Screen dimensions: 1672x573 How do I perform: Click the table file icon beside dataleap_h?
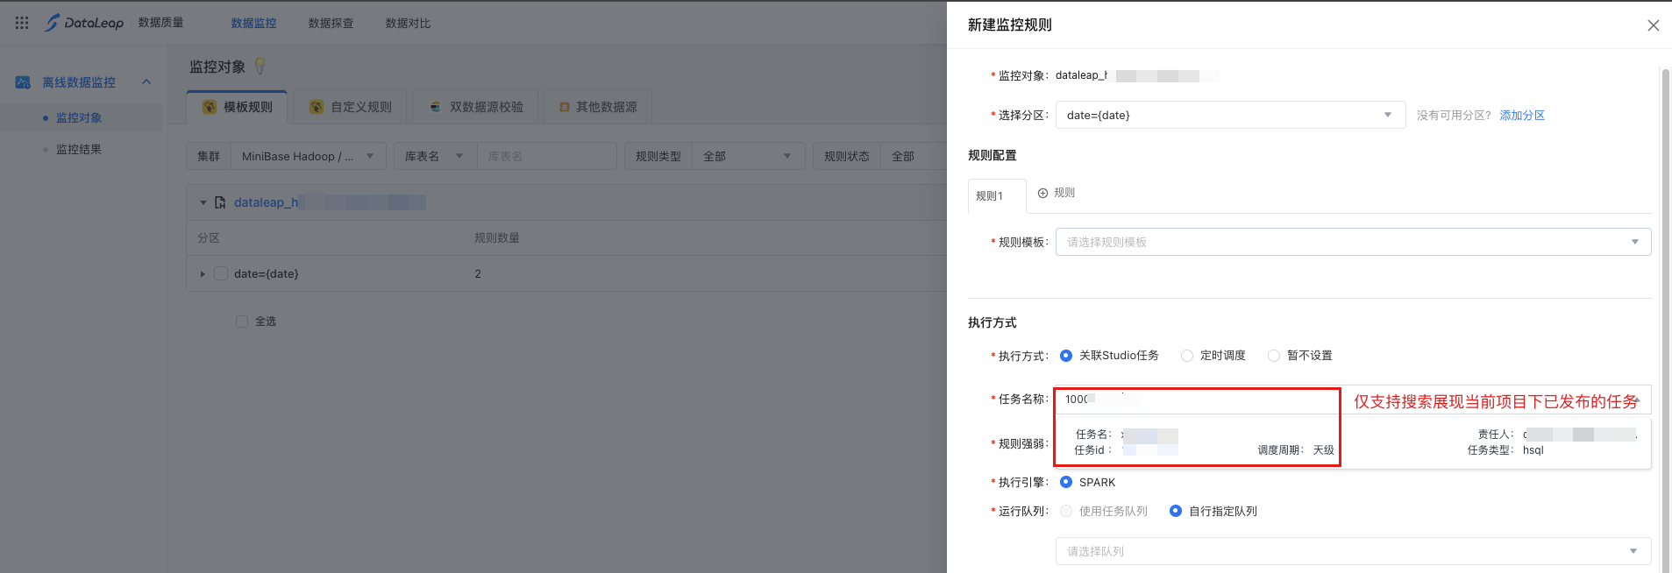pyautogui.click(x=220, y=202)
